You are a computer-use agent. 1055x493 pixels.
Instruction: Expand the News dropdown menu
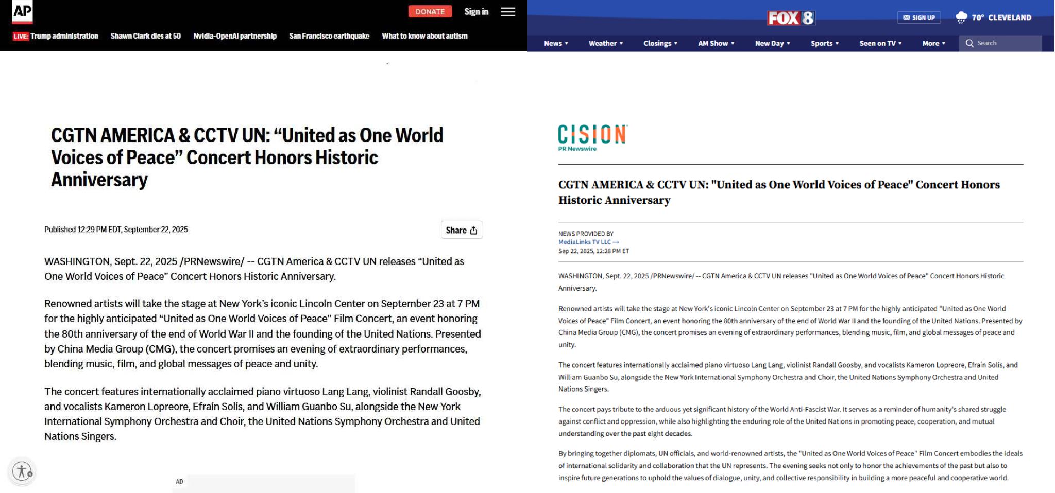tap(556, 43)
